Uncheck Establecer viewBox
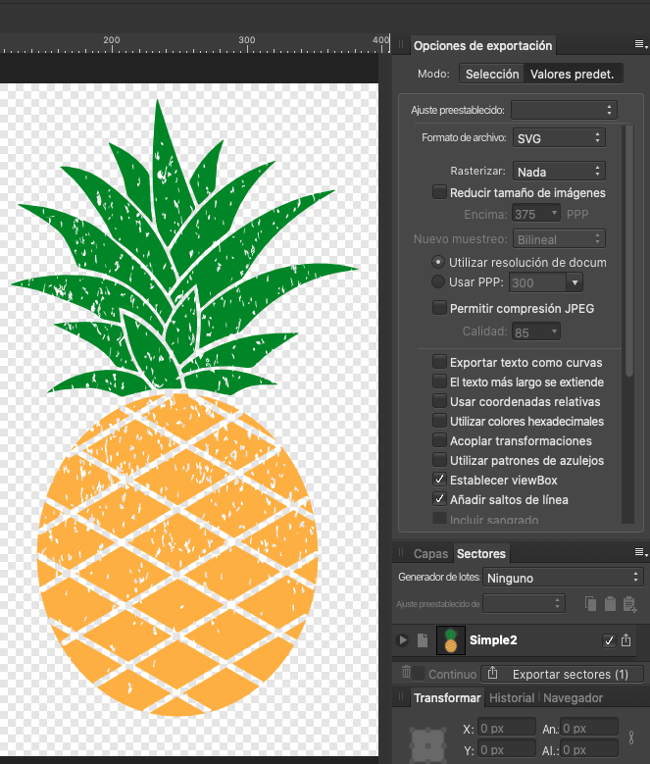The image size is (650, 764). [439, 479]
